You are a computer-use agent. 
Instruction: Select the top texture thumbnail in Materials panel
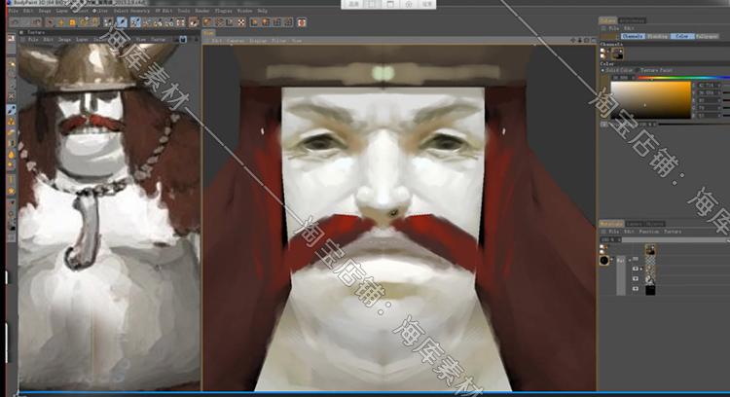pyautogui.click(x=650, y=250)
